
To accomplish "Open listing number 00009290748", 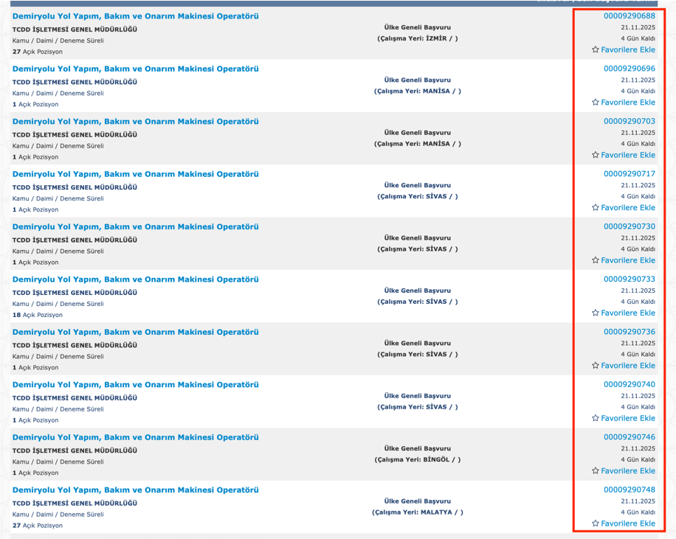I will pos(629,490).
